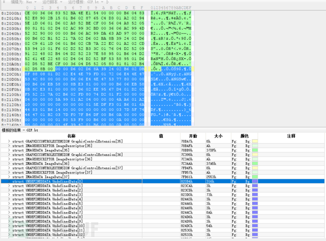Expand UndefinedData[3] struct row
326x241 pixels.
[x=9, y=195]
